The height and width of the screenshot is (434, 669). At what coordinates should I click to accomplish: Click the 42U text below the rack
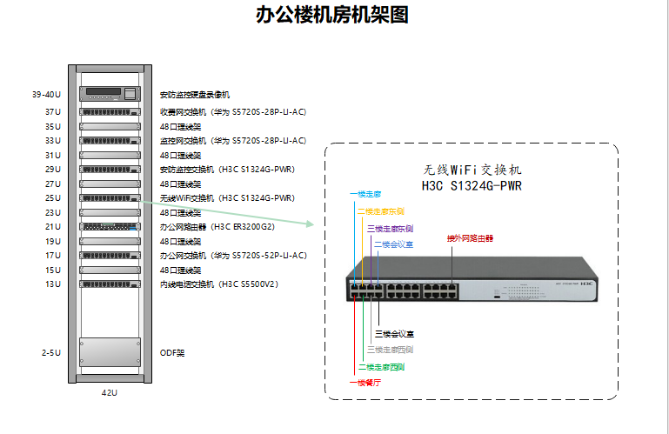[110, 392]
